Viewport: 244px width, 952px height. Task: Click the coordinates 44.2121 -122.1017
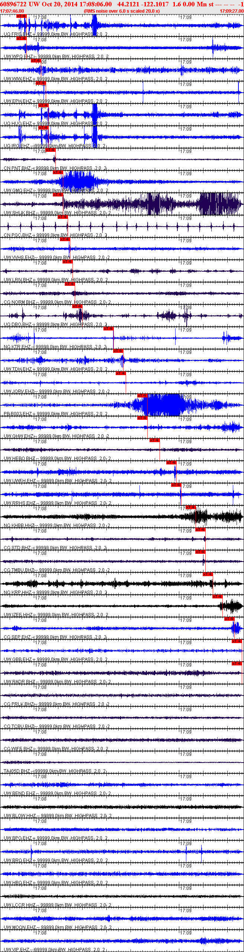pyautogui.click(x=143, y=4)
